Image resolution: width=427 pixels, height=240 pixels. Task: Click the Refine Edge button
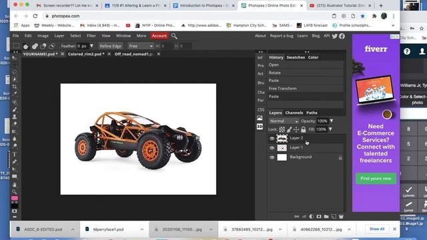111,46
